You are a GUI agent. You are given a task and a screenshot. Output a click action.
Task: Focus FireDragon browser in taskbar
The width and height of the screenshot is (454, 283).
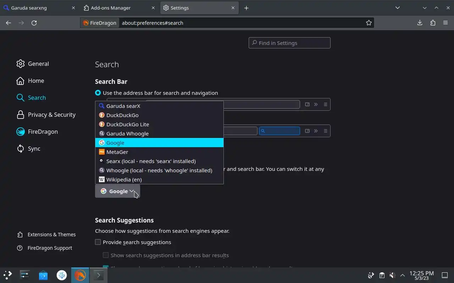point(80,275)
